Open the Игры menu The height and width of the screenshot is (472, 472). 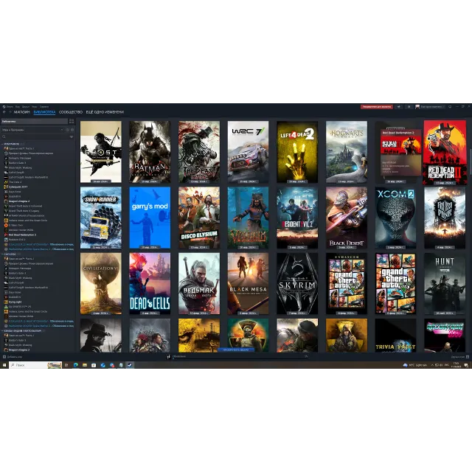pos(35,106)
